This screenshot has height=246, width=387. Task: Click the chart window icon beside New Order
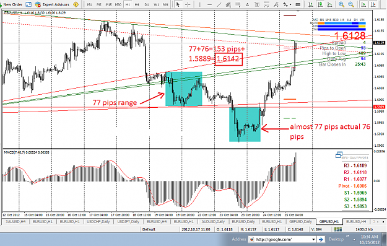(28, 4)
